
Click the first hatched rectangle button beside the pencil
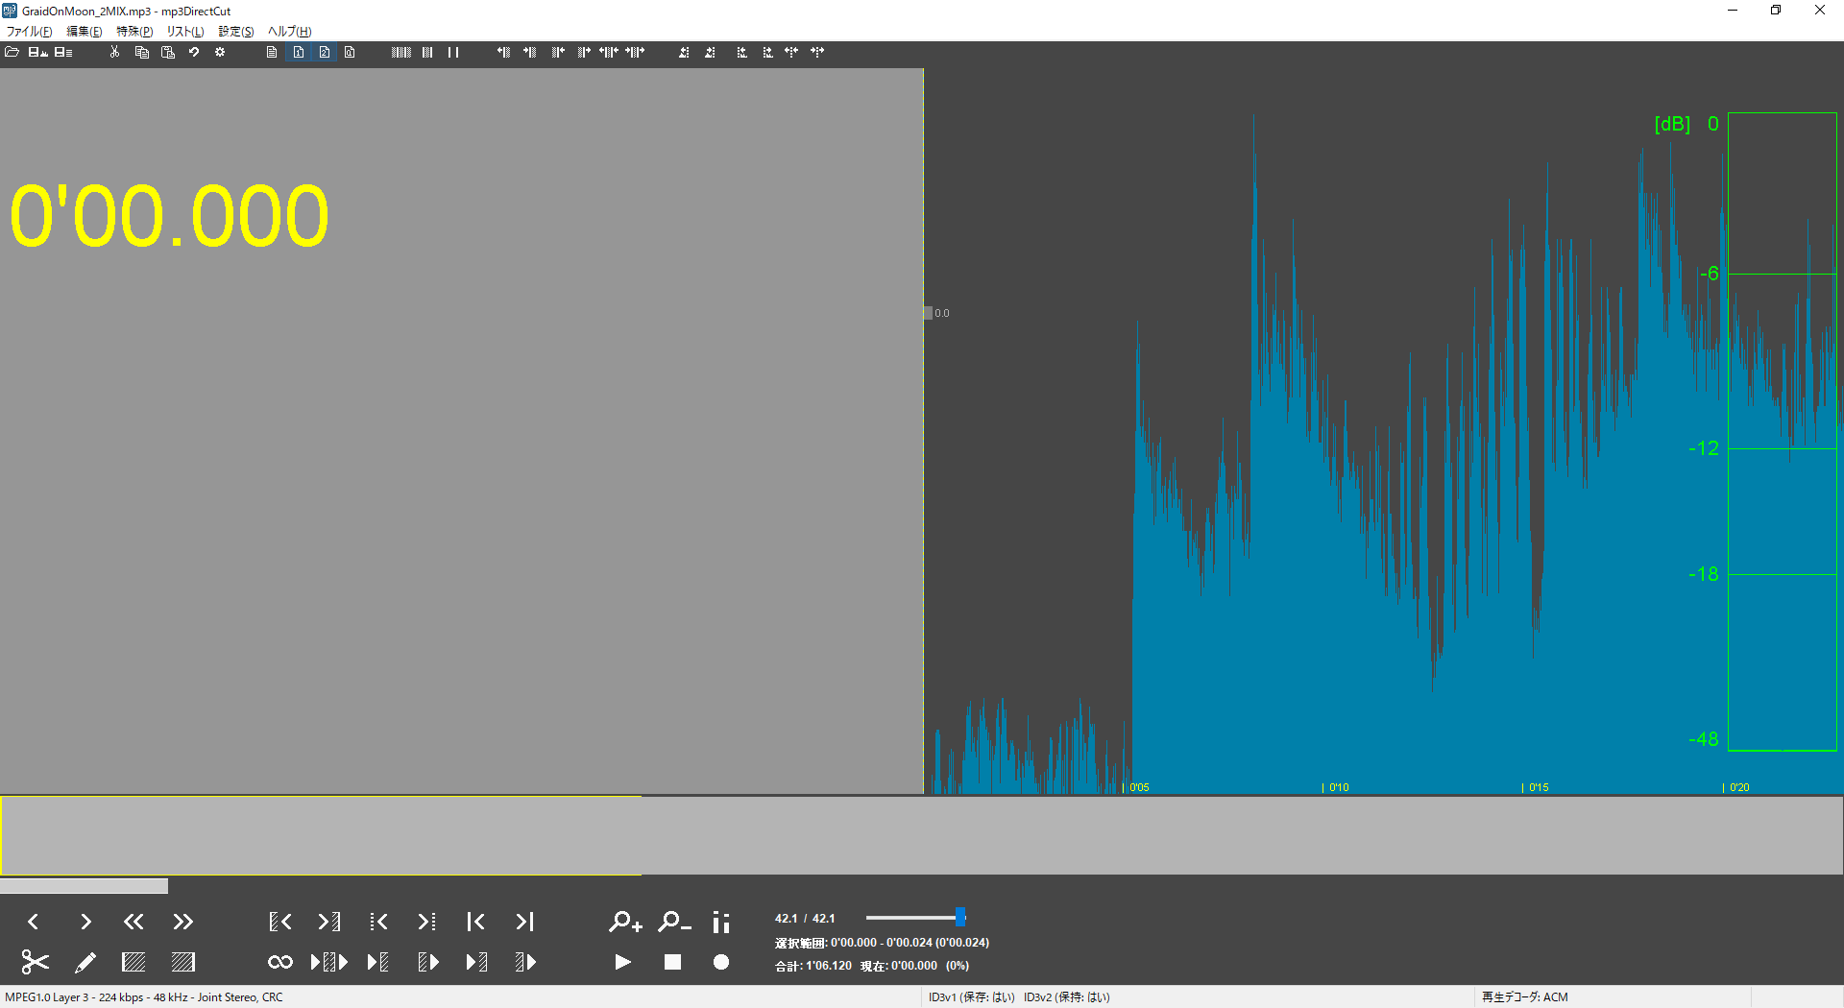pos(133,962)
